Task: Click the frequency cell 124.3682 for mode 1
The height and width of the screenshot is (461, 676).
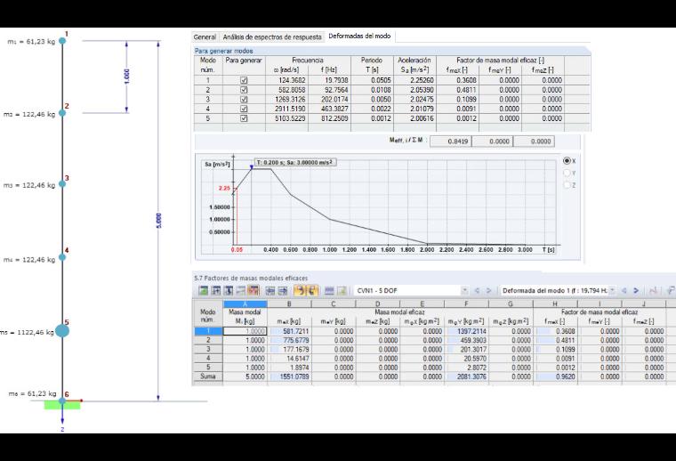Action: [286, 80]
